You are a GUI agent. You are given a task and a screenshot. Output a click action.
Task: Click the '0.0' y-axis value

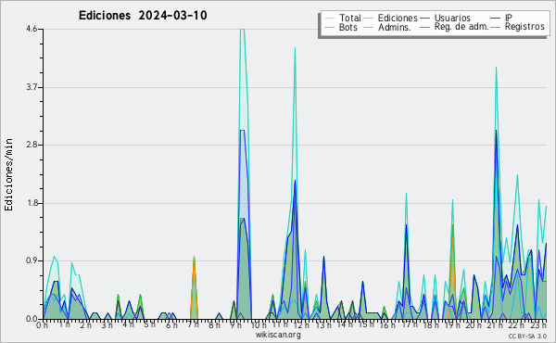(32, 319)
